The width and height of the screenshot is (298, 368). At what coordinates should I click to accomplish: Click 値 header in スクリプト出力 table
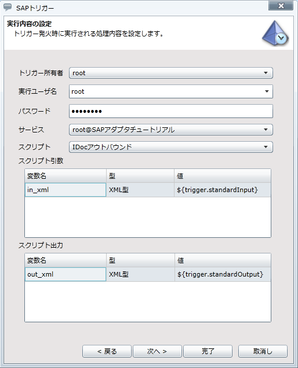click(223, 260)
